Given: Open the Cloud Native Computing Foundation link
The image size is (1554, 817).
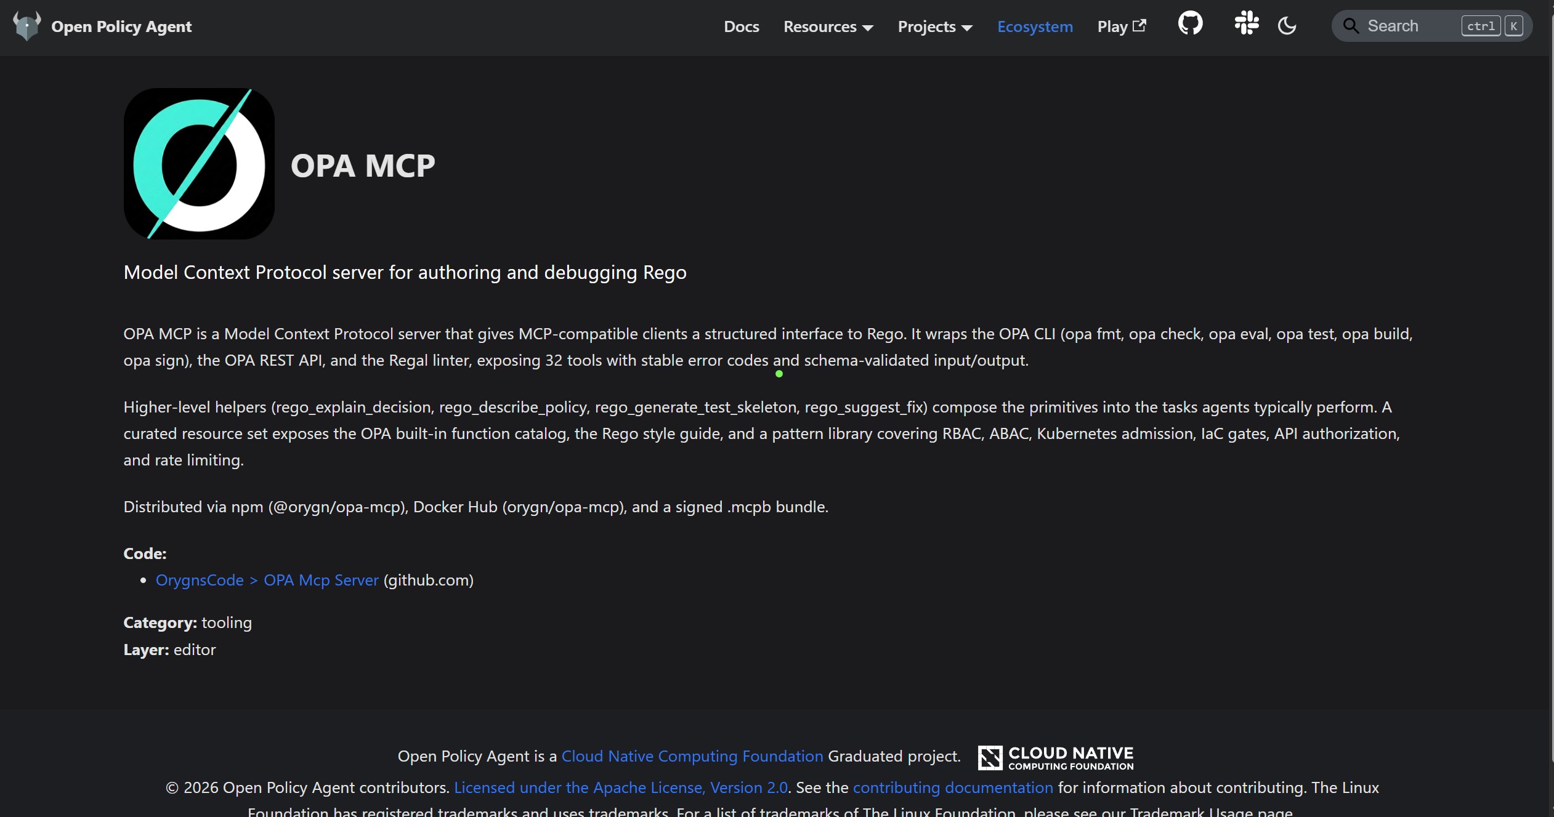Looking at the screenshot, I should coord(692,756).
